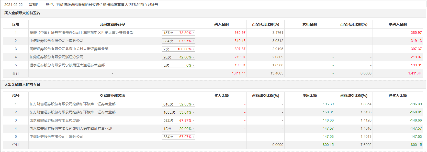Click the net amount -148.66
Viewport: 427px width, 152px height.
point(416,120)
